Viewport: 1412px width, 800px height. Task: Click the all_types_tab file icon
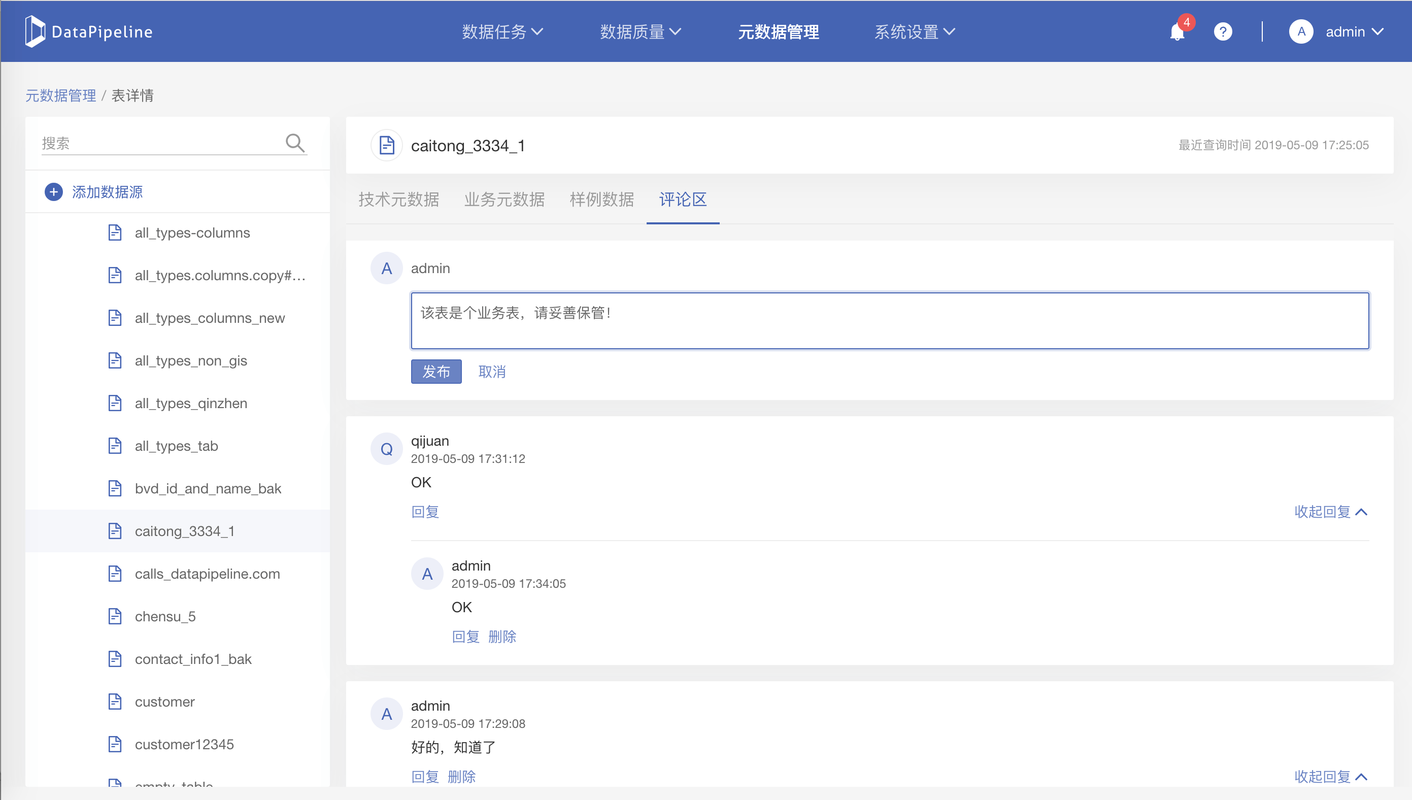click(115, 446)
